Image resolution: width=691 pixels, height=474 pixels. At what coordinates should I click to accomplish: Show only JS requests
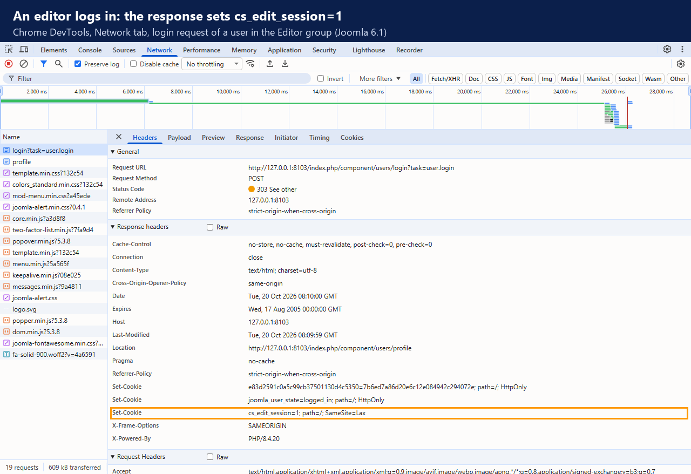[x=510, y=79]
